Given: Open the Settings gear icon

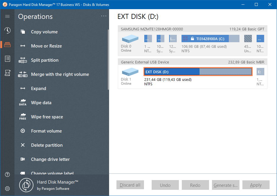Looking at the screenshot, I should click(7, 189).
